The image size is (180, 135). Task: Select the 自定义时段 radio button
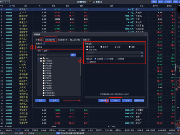(x=87, y=50)
